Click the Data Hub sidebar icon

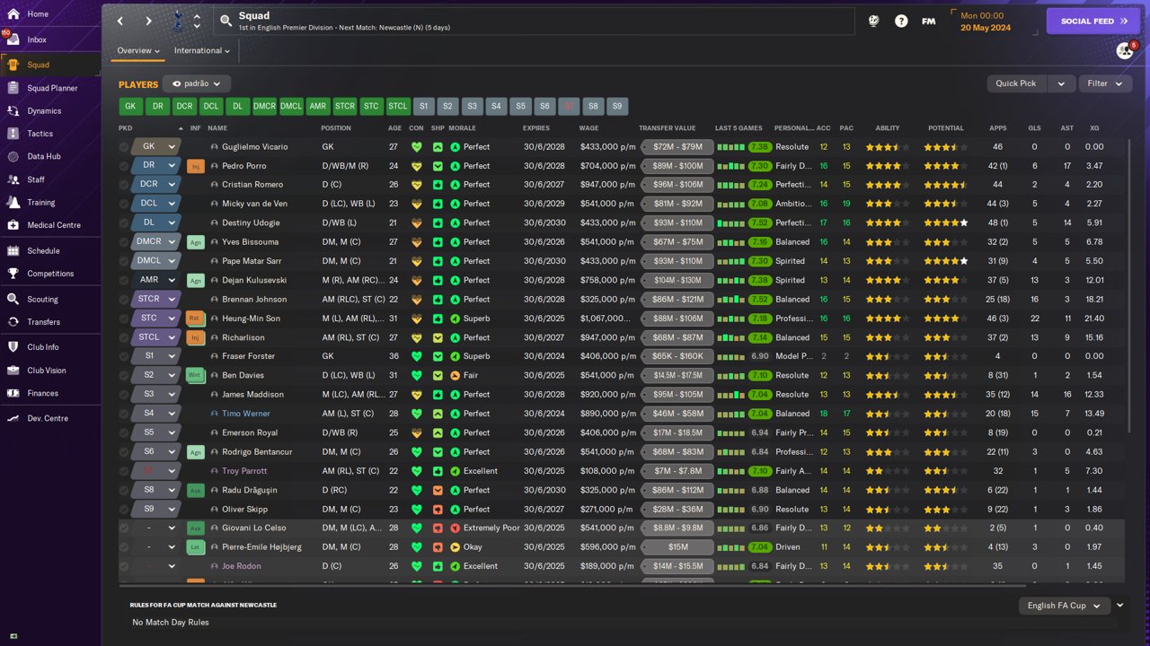(x=13, y=156)
